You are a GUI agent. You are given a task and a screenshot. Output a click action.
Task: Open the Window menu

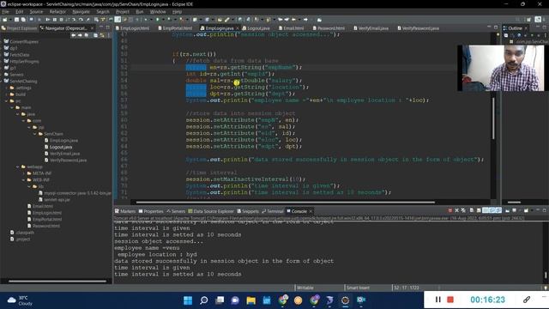click(158, 11)
